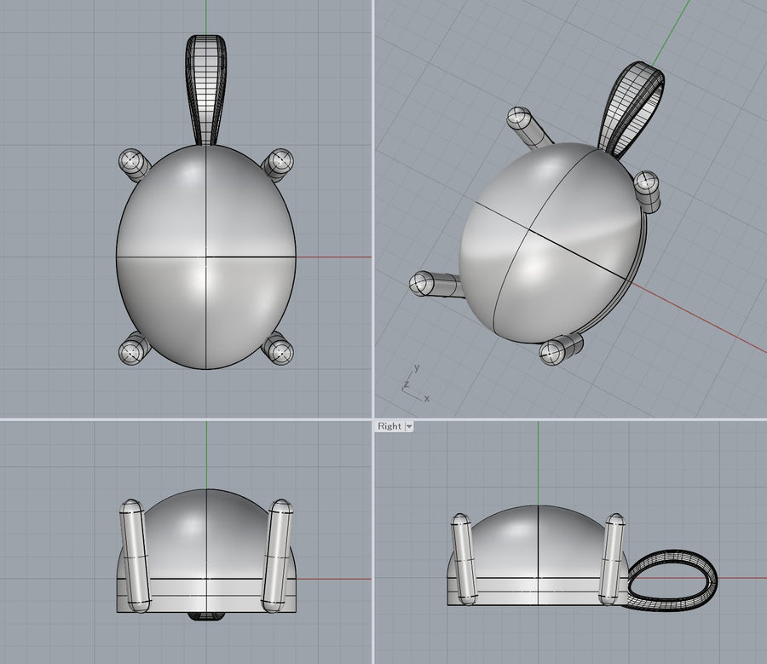
Task: Select the lower-right prong in the top-left viewport
Action: point(278,348)
